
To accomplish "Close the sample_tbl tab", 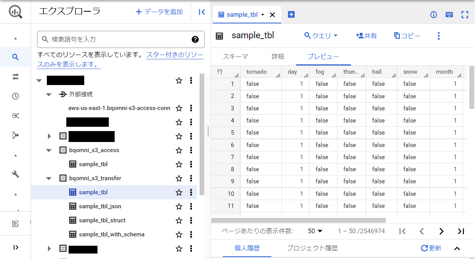I will [x=273, y=15].
